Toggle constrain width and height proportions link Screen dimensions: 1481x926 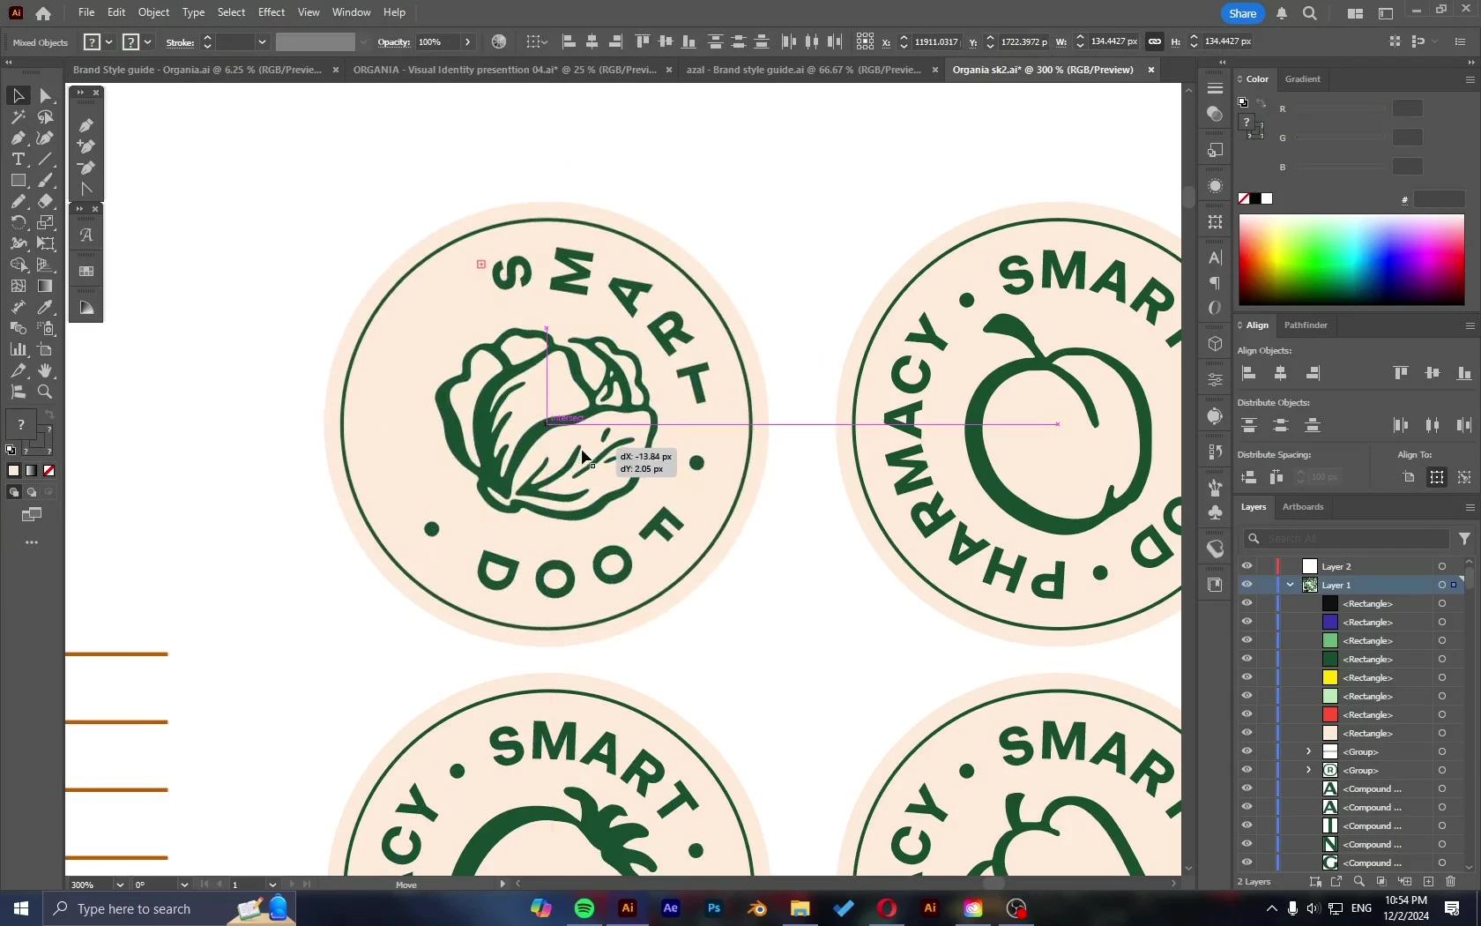1154,41
